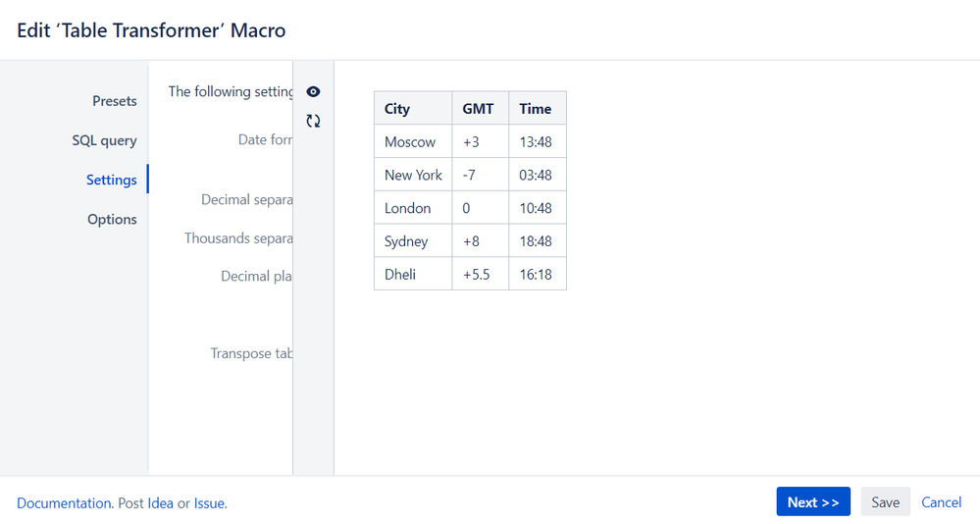Open the Presets tab

[x=115, y=101]
